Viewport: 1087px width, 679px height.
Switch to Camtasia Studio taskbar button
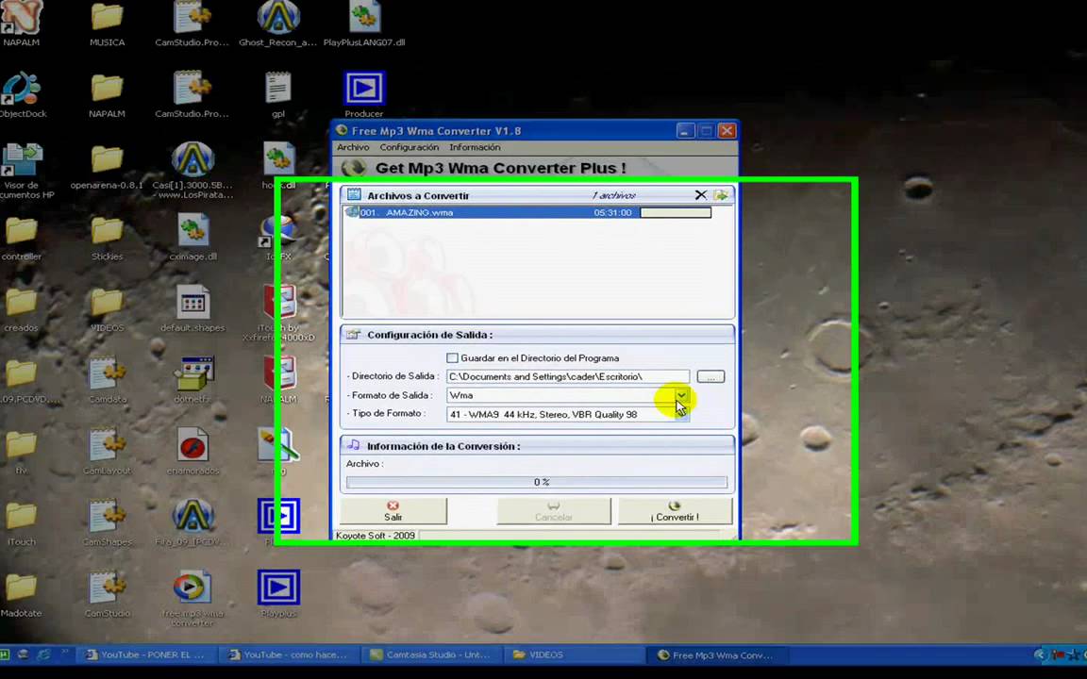(432, 654)
